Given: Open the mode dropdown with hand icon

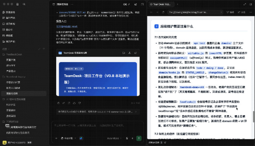Looking at the screenshot, I should (x=69, y=138).
